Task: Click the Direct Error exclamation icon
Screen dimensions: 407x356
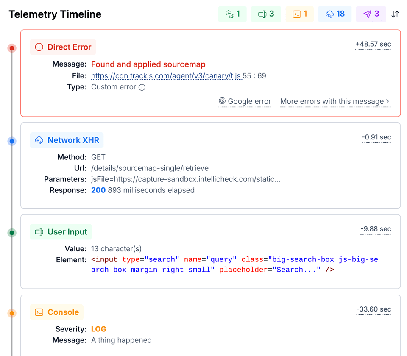Action: (39, 47)
